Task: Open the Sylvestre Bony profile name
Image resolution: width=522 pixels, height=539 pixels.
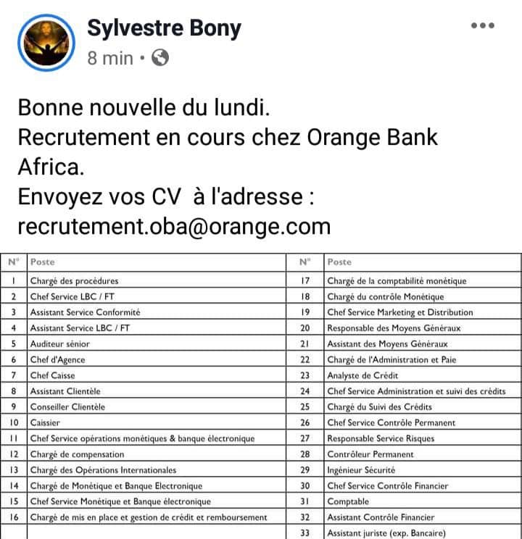Action: 164,28
